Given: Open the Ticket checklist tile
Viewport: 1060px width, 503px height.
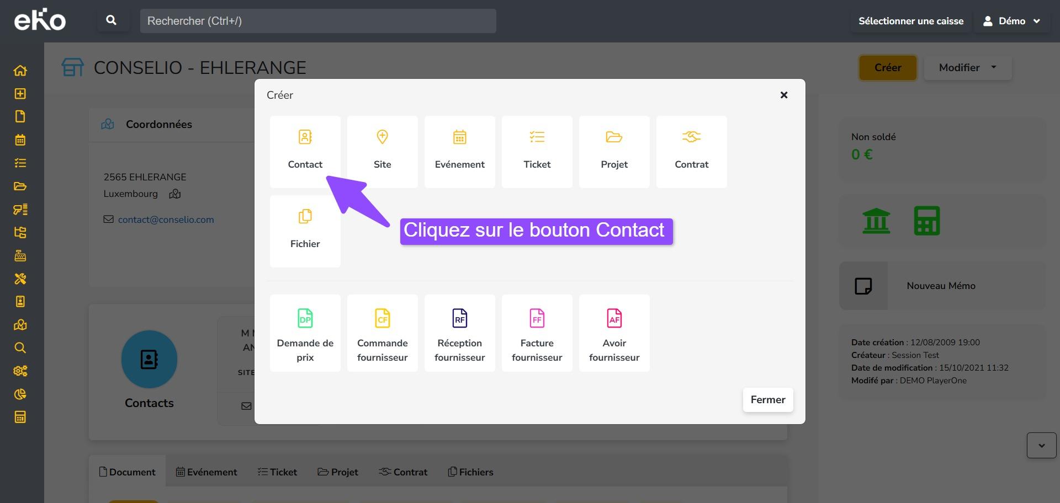Looking at the screenshot, I should [537, 151].
